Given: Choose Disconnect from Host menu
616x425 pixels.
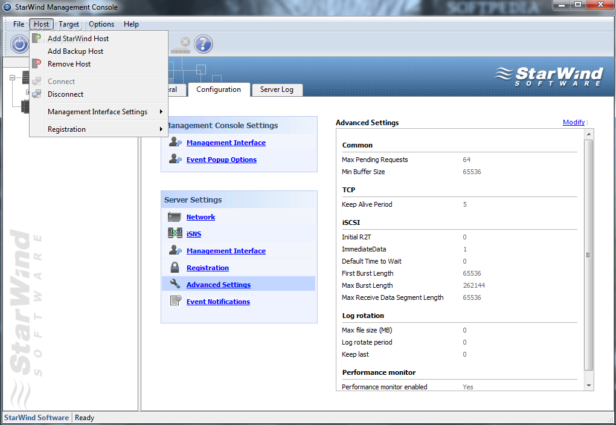Looking at the screenshot, I should tap(98, 94).
